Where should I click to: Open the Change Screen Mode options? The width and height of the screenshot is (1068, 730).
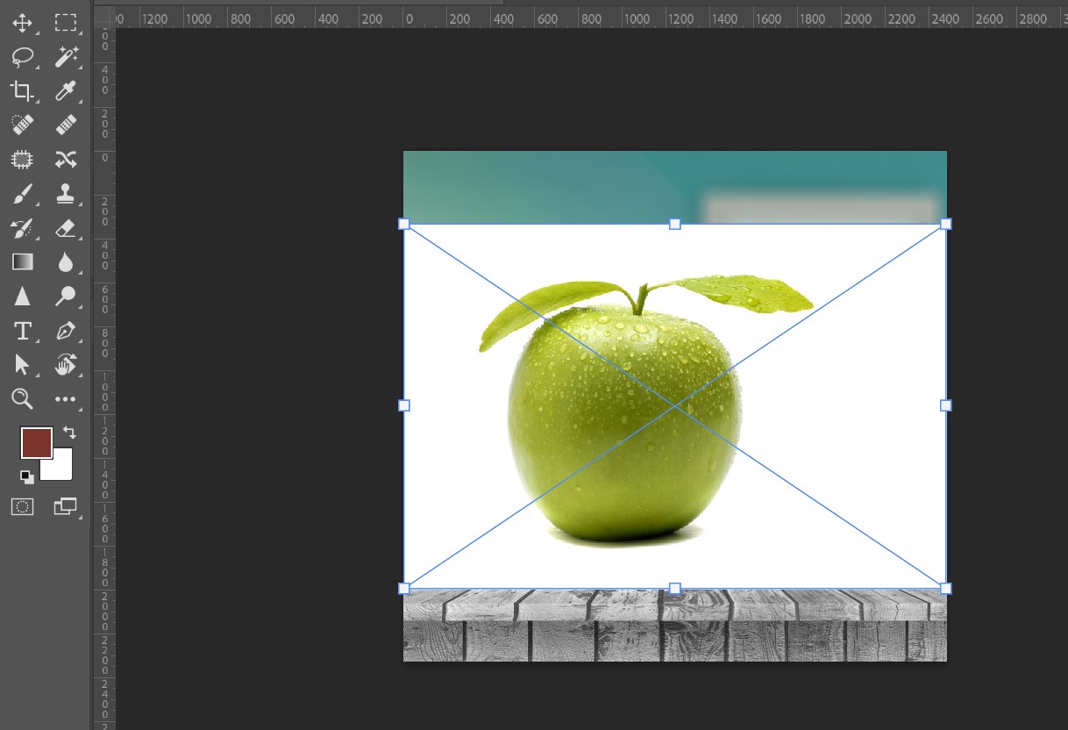click(x=66, y=506)
